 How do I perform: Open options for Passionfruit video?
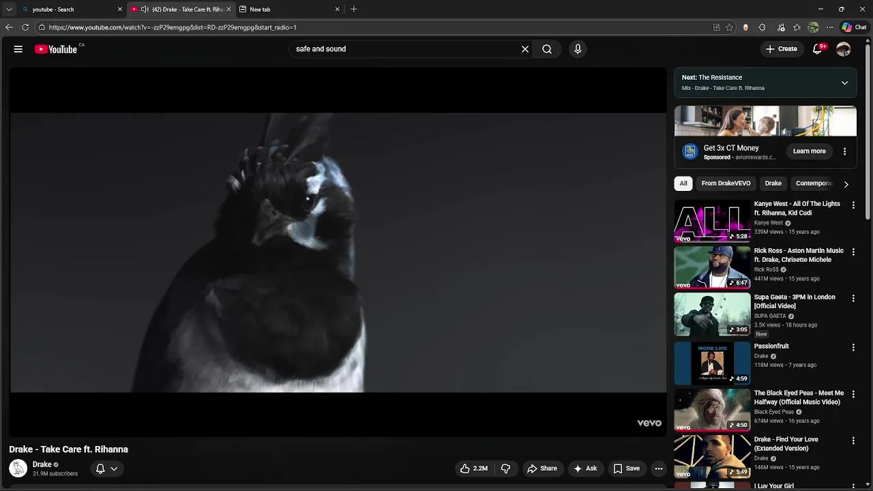(853, 347)
